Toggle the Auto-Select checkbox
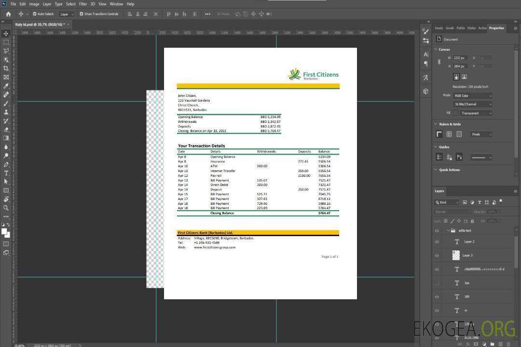Viewport: 521px width, 347px height. click(35, 14)
